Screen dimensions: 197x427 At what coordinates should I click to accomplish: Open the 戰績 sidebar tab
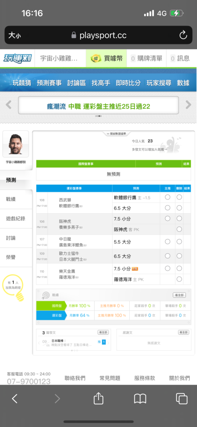click(x=16, y=199)
